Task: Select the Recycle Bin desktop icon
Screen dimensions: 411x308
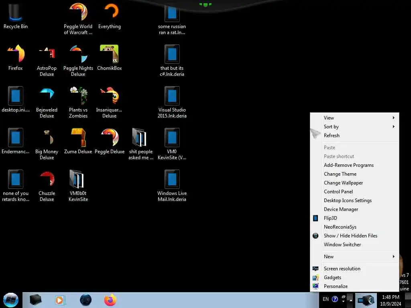Action: point(15,16)
